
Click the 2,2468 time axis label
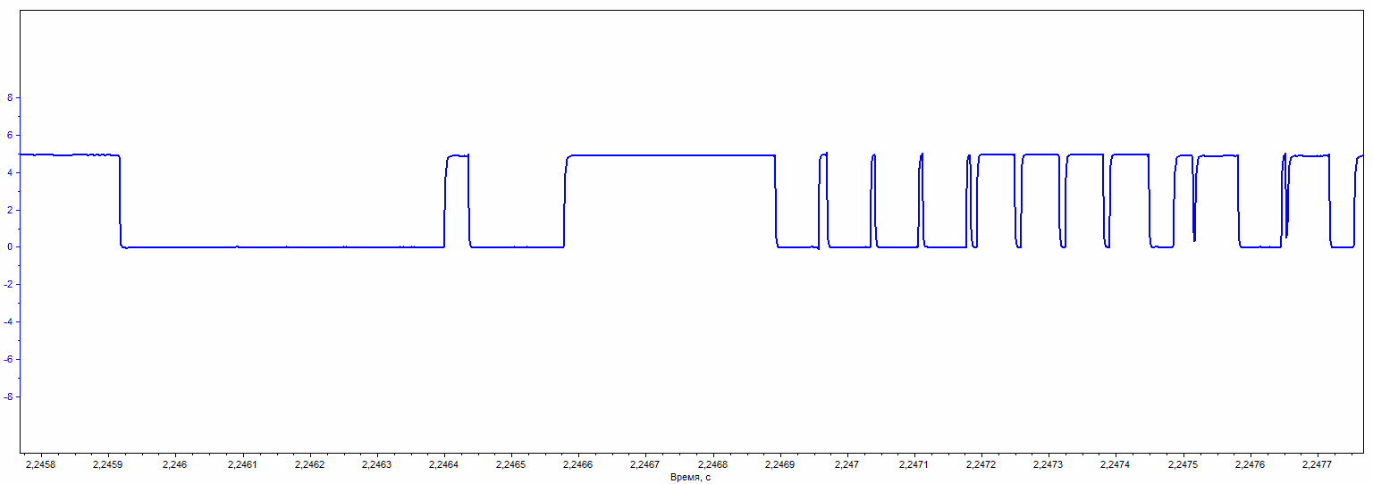(x=712, y=465)
